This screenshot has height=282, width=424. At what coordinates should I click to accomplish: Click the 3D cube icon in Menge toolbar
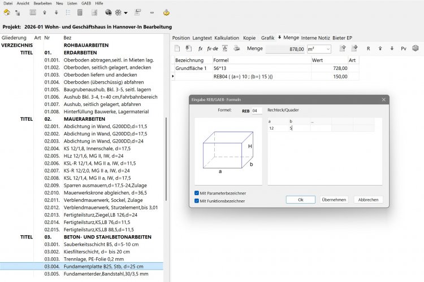[416, 49]
